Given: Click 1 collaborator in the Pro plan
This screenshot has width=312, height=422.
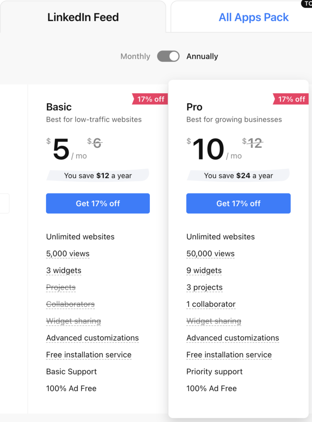Looking at the screenshot, I should tap(211, 304).
